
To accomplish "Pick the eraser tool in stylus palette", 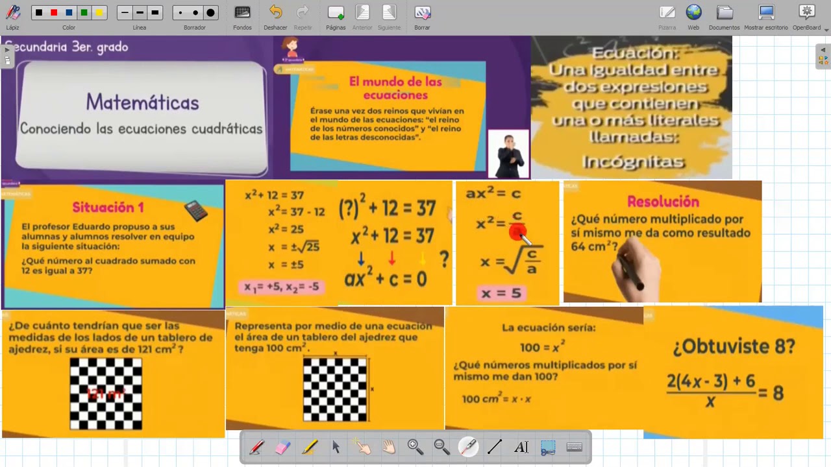I will tap(282, 447).
